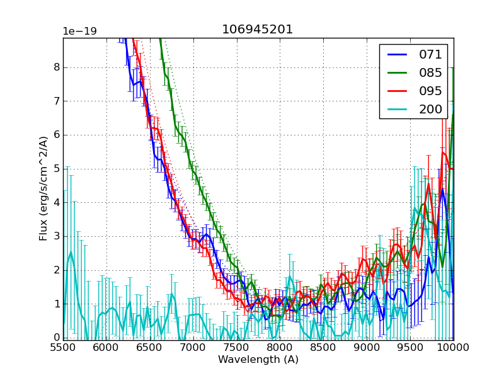
Task: Select the 200 legend label
Action: (x=430, y=110)
